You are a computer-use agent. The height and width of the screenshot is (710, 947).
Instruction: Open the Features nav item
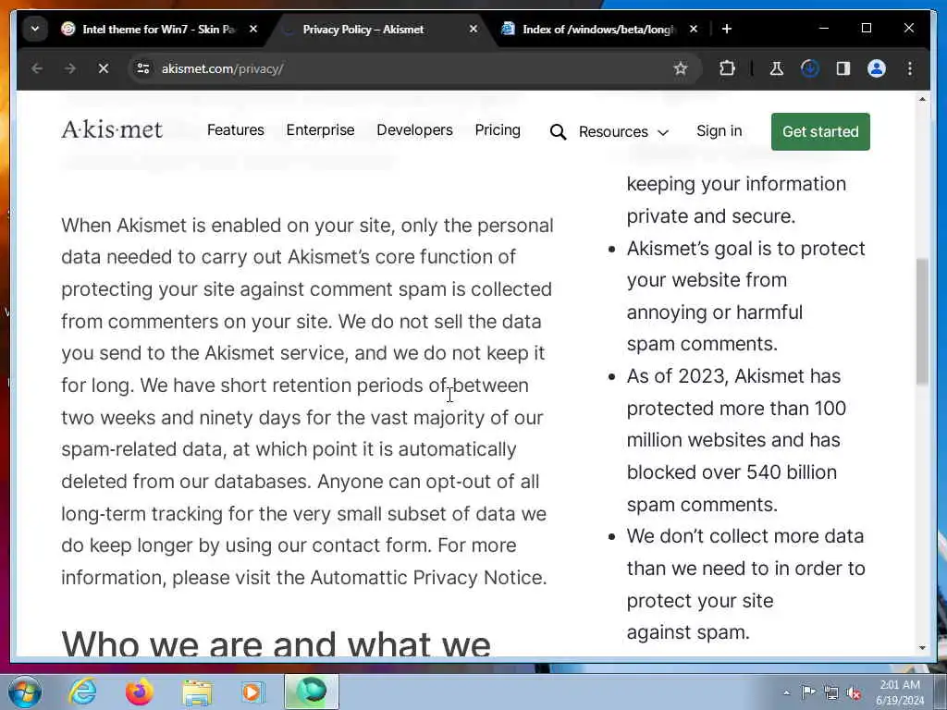236,129
